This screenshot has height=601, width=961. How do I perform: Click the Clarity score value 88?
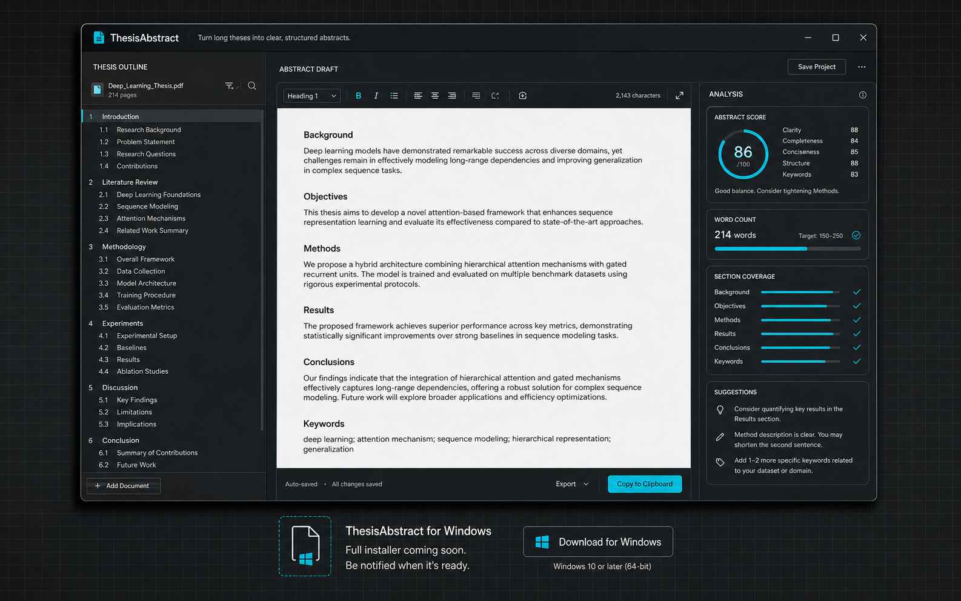point(854,130)
